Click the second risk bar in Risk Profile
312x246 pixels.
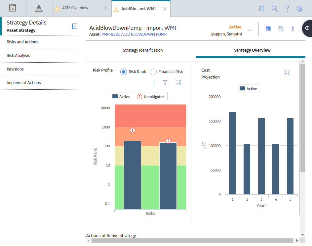(168, 176)
